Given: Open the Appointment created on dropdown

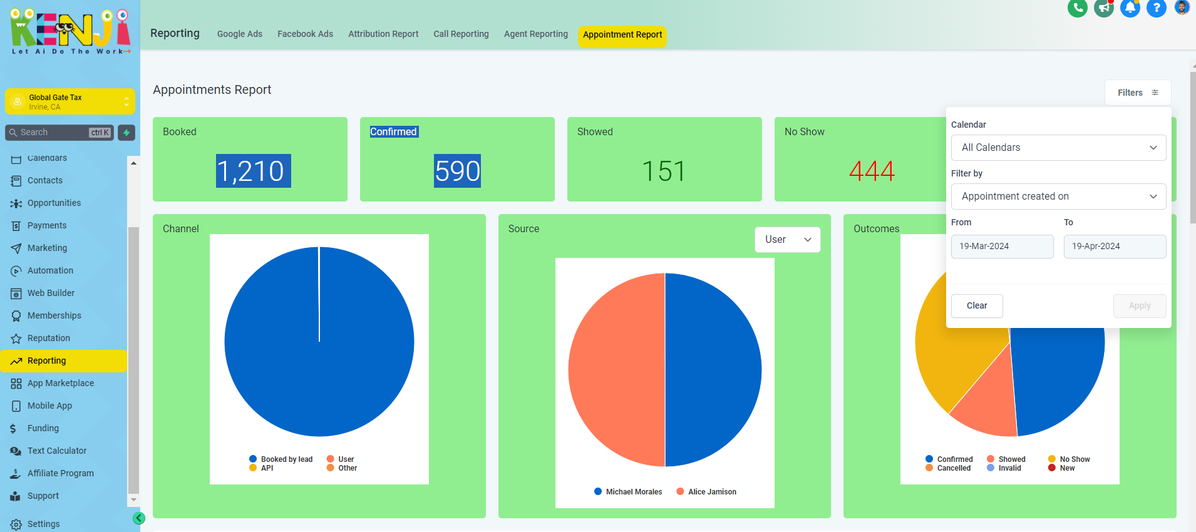Looking at the screenshot, I should pos(1058,197).
